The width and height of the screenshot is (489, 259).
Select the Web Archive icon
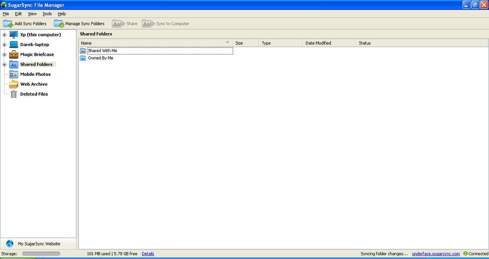click(14, 84)
